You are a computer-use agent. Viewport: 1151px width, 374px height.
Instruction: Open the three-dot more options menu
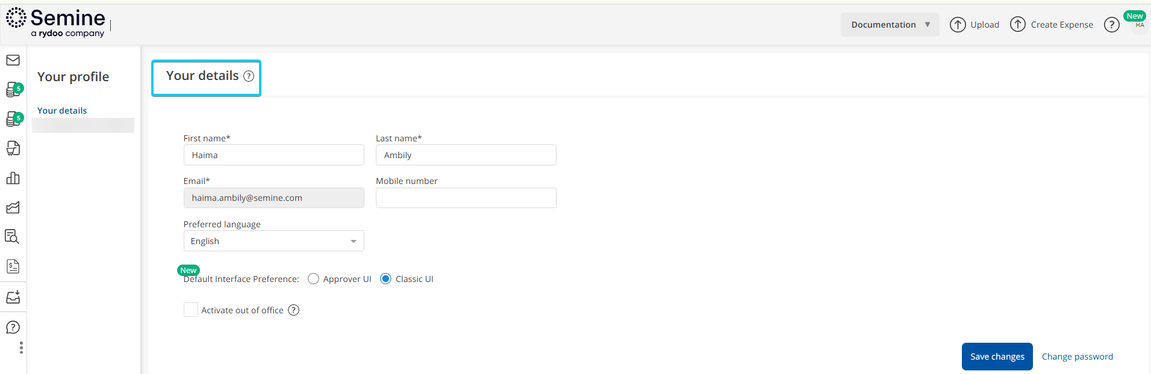click(21, 348)
